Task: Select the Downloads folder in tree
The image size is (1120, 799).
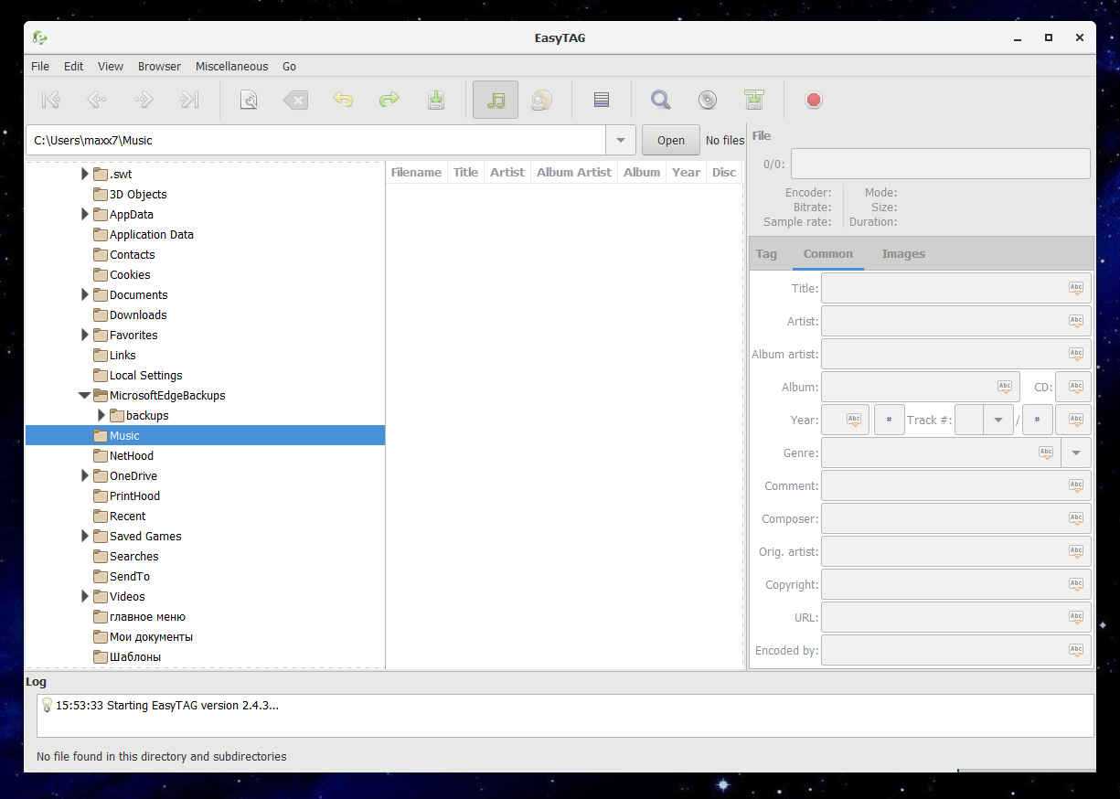Action: pos(138,314)
